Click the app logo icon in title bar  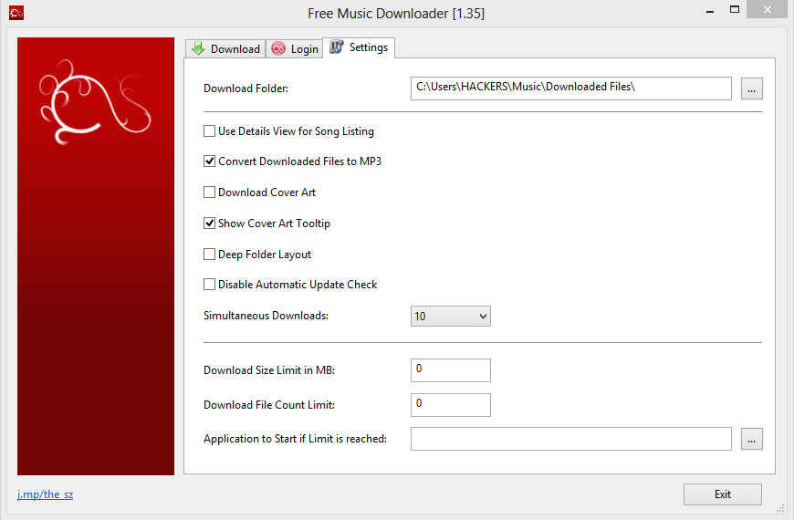pyautogui.click(x=16, y=13)
